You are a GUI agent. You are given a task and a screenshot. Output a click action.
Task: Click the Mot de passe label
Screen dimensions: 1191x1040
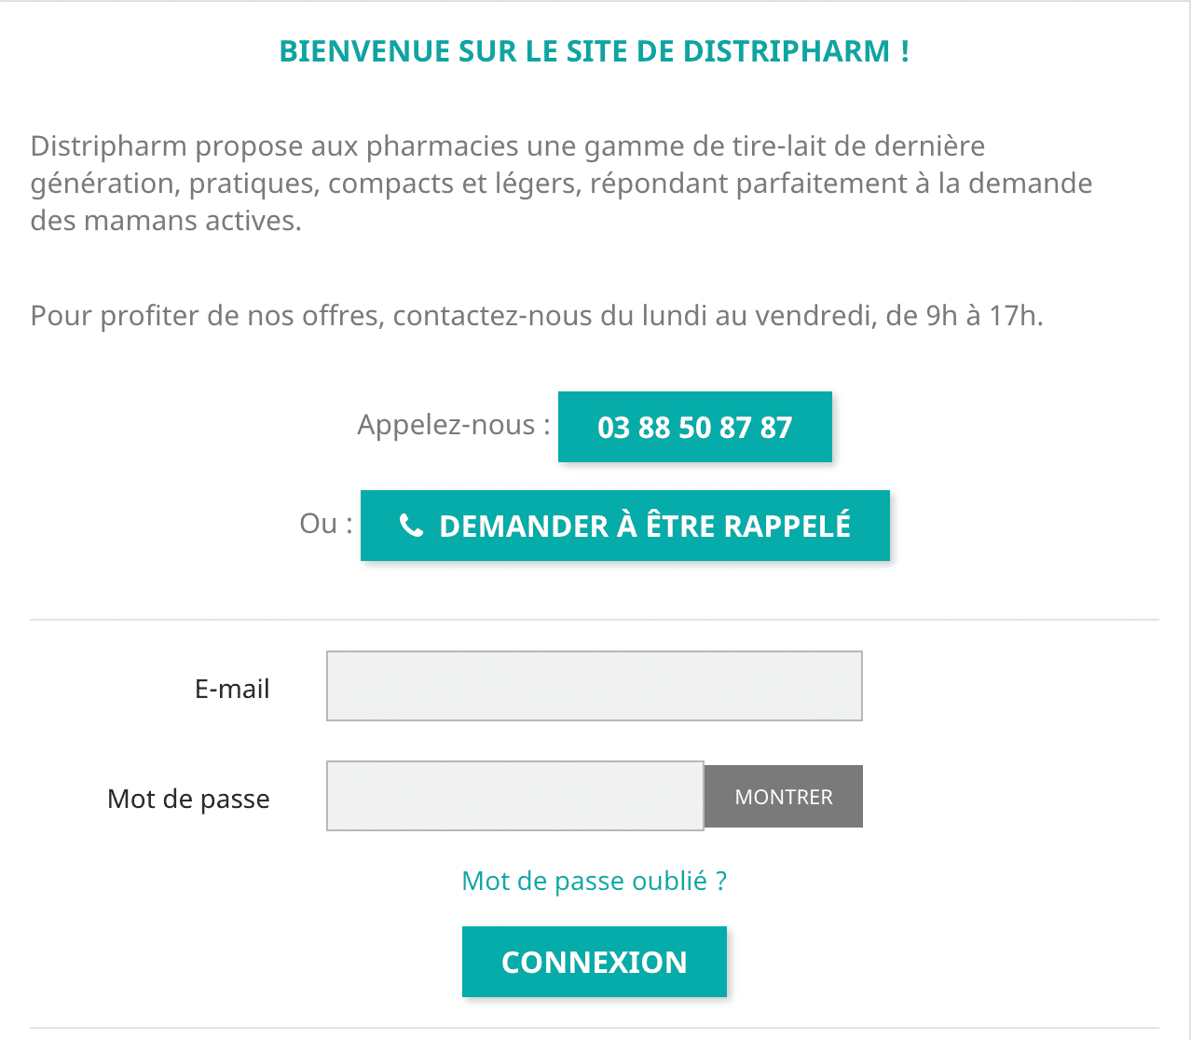click(x=188, y=799)
